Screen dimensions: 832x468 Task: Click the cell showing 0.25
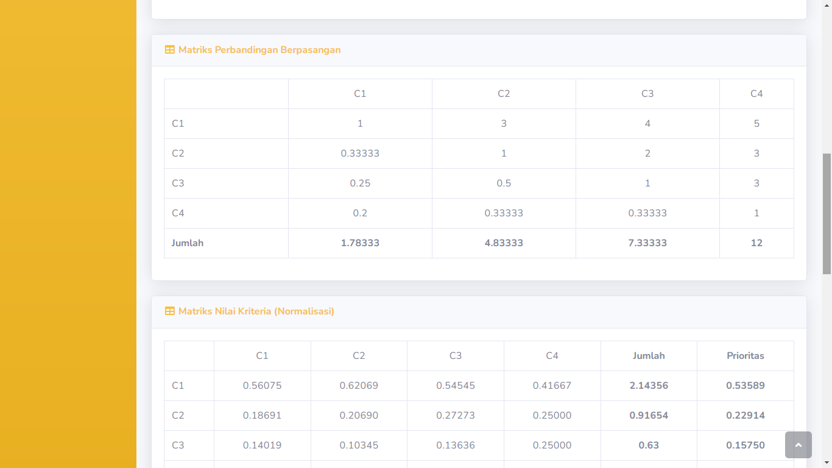(x=360, y=183)
